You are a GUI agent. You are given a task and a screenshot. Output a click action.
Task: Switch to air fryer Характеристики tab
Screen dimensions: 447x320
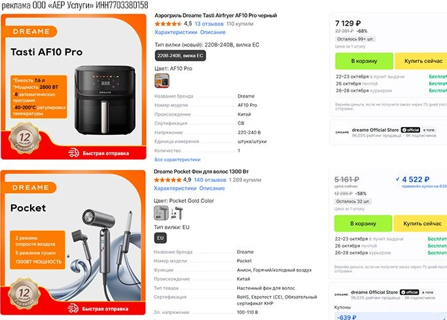point(176,32)
